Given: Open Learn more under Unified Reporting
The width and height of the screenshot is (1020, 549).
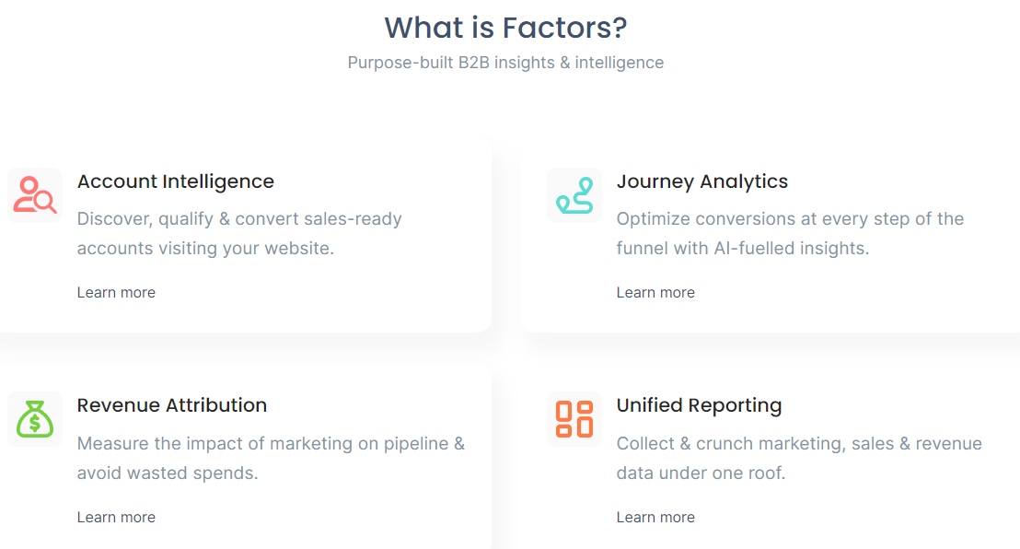Looking at the screenshot, I should 655,517.
